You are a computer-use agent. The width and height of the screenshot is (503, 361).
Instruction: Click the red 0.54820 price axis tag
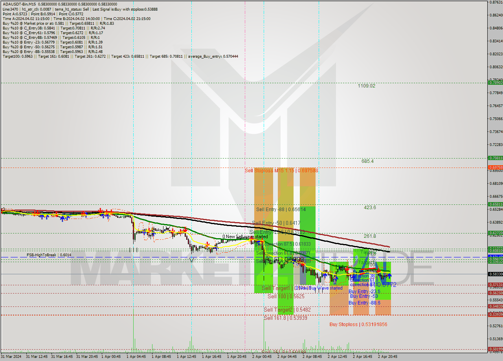pos(495,306)
